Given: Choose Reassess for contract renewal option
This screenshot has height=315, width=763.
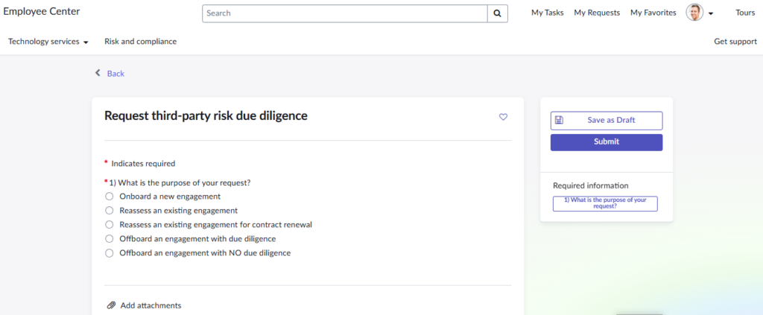Looking at the screenshot, I should 110,225.
